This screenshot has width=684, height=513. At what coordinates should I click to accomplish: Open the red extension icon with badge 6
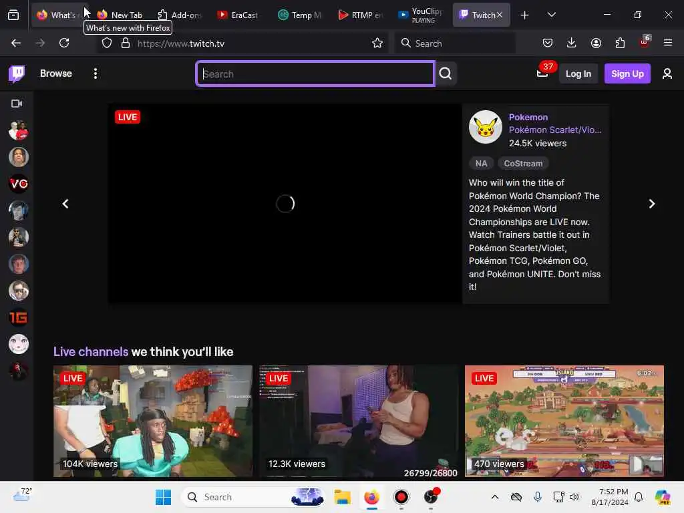(x=645, y=42)
